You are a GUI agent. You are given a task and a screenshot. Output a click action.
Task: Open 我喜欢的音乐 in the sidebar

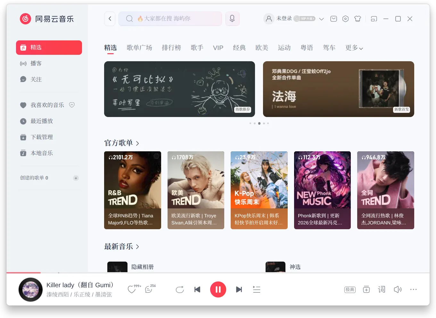coord(49,105)
